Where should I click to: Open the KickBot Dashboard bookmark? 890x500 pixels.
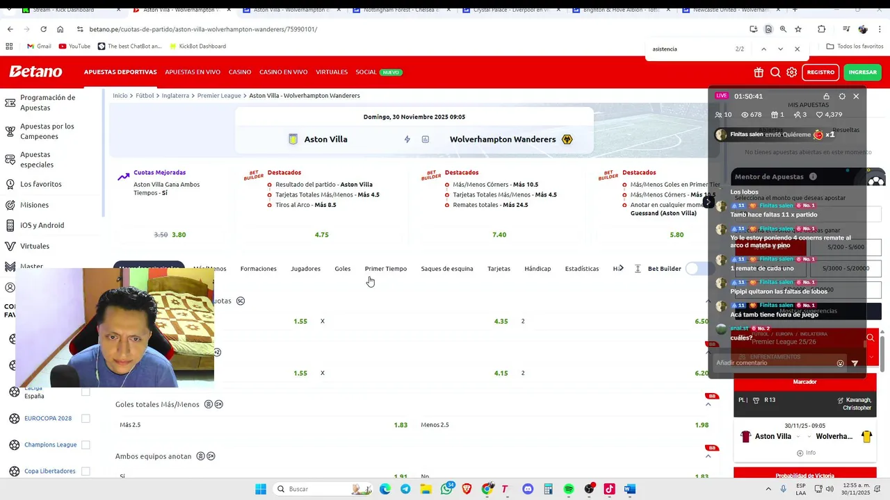pos(197,47)
